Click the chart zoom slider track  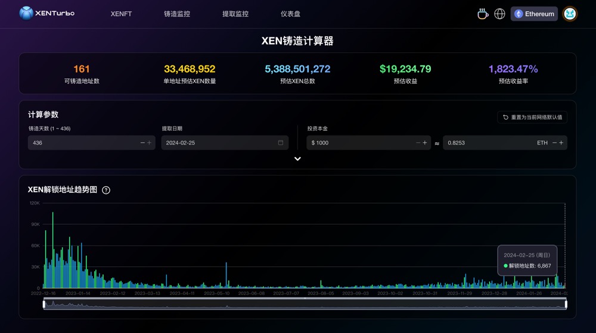pyautogui.click(x=305, y=304)
